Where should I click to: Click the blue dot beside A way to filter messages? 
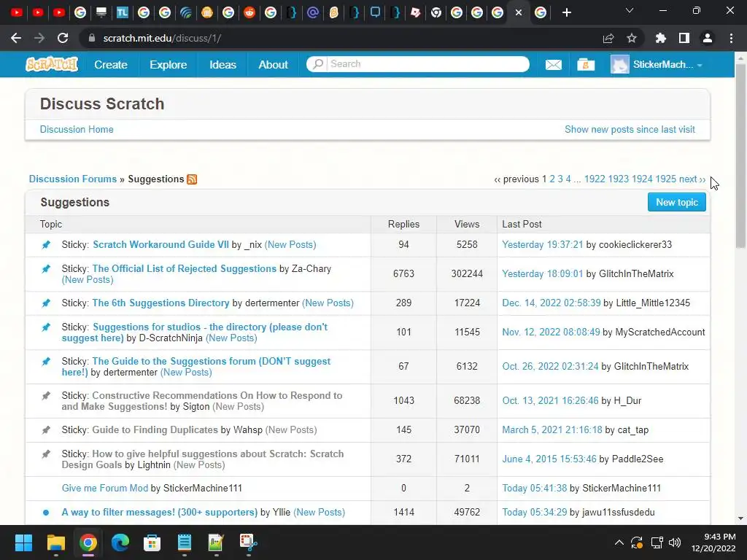pos(46,513)
